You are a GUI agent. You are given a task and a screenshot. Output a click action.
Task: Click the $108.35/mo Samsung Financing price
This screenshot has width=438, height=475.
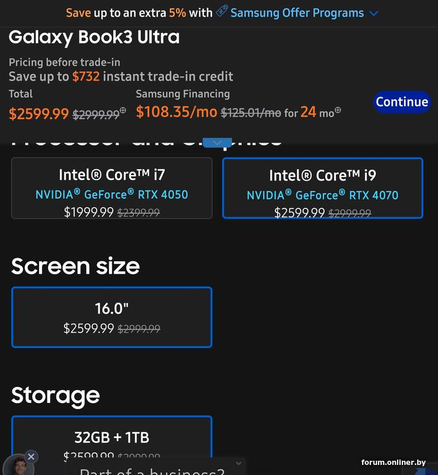click(x=176, y=112)
